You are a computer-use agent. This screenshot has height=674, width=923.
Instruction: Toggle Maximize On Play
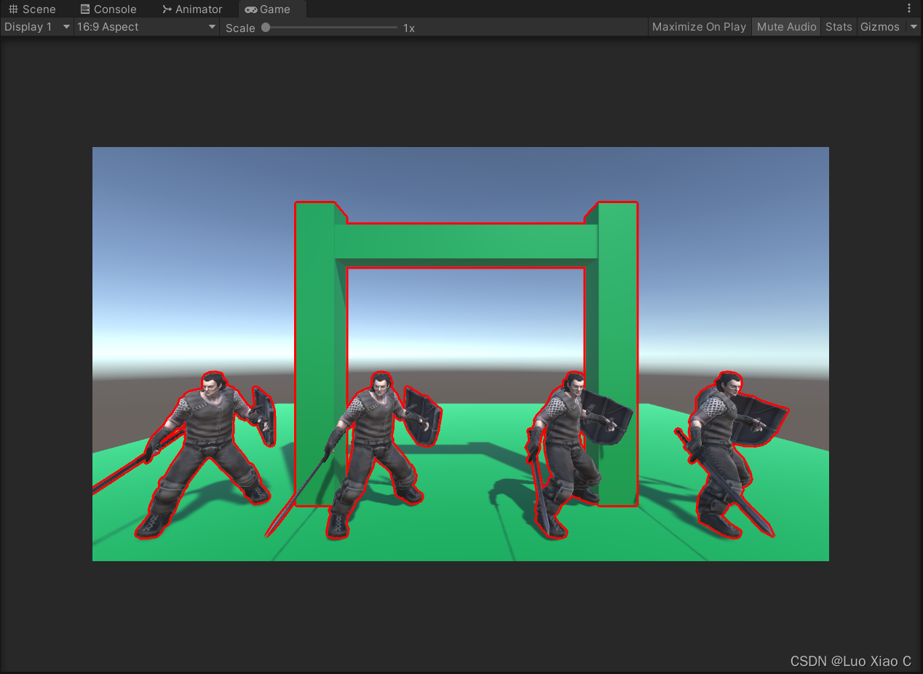(699, 27)
